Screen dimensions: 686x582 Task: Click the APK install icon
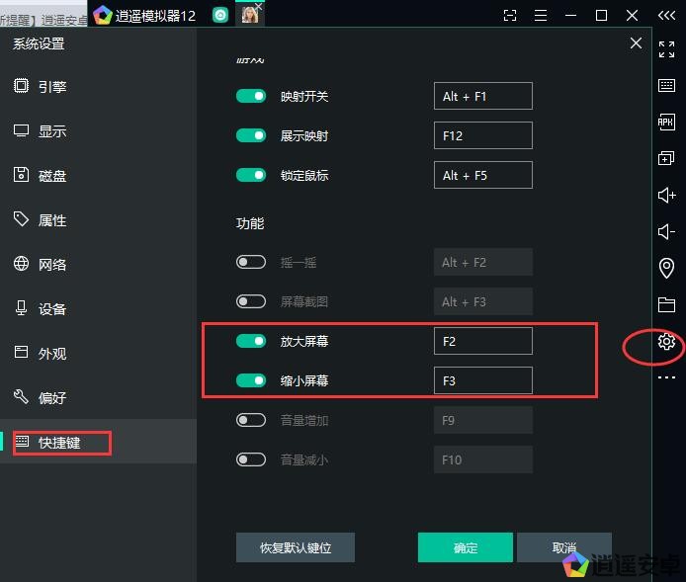click(x=666, y=123)
